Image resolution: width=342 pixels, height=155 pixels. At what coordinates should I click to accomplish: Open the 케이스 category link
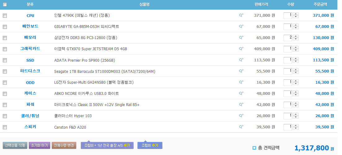pos(30,93)
